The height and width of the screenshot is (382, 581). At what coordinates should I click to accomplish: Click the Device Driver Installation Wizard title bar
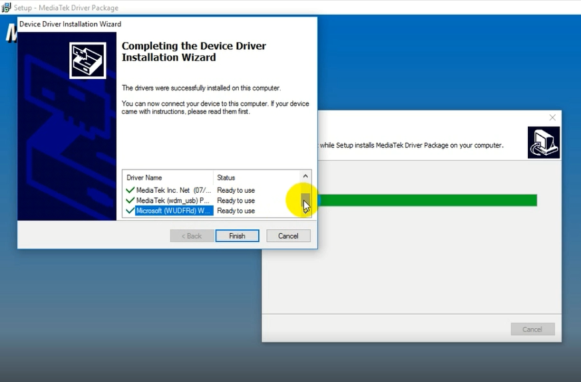tap(167, 24)
